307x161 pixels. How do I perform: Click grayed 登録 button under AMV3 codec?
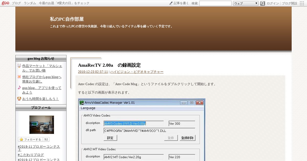tap(171, 138)
